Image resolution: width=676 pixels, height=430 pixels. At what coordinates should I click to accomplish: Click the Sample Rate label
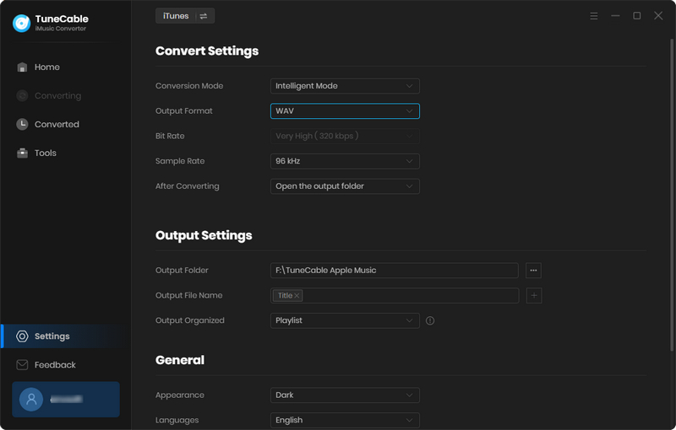tap(180, 161)
